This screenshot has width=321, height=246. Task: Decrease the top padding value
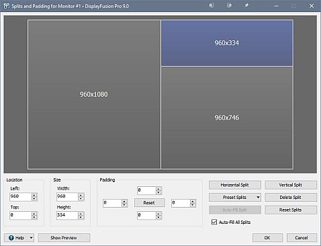(158, 192)
